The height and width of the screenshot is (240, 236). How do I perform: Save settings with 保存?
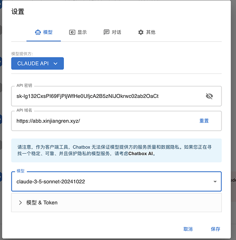pos(215,229)
